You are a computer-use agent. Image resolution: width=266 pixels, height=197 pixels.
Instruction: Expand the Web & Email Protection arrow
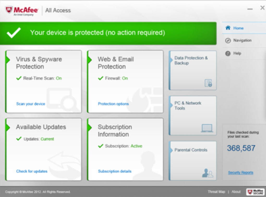(89, 60)
